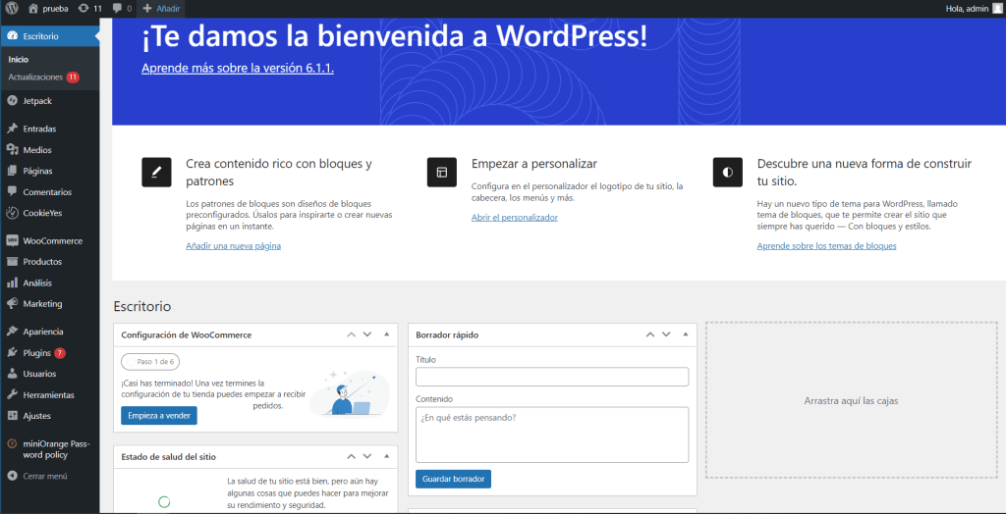Click the Análisis chart icon

[x=12, y=283]
